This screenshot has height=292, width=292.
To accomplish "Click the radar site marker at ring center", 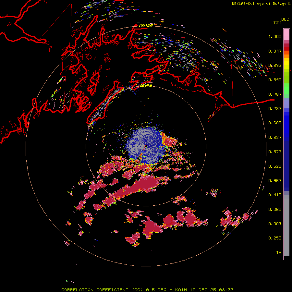I will coord(146,146).
